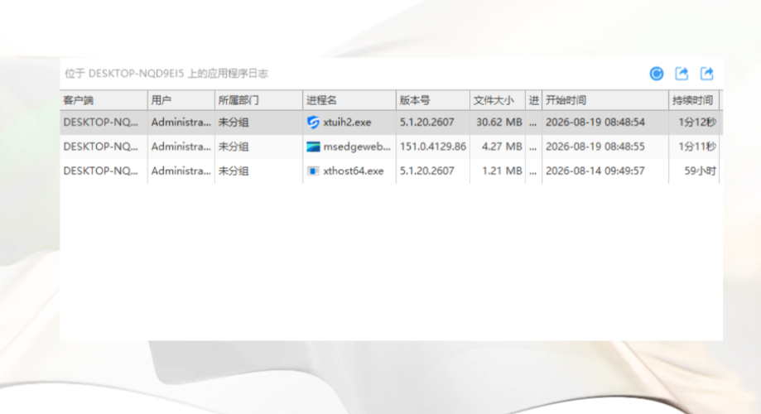Click start time 2026-08-19 08:48:54
The width and height of the screenshot is (761, 414).
[595, 123]
